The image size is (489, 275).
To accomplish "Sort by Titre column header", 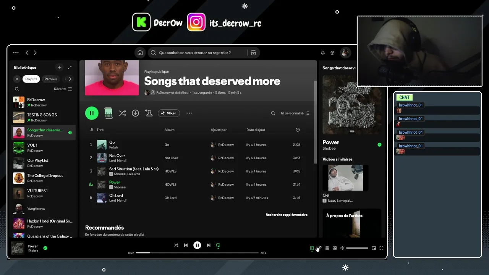I will [100, 130].
